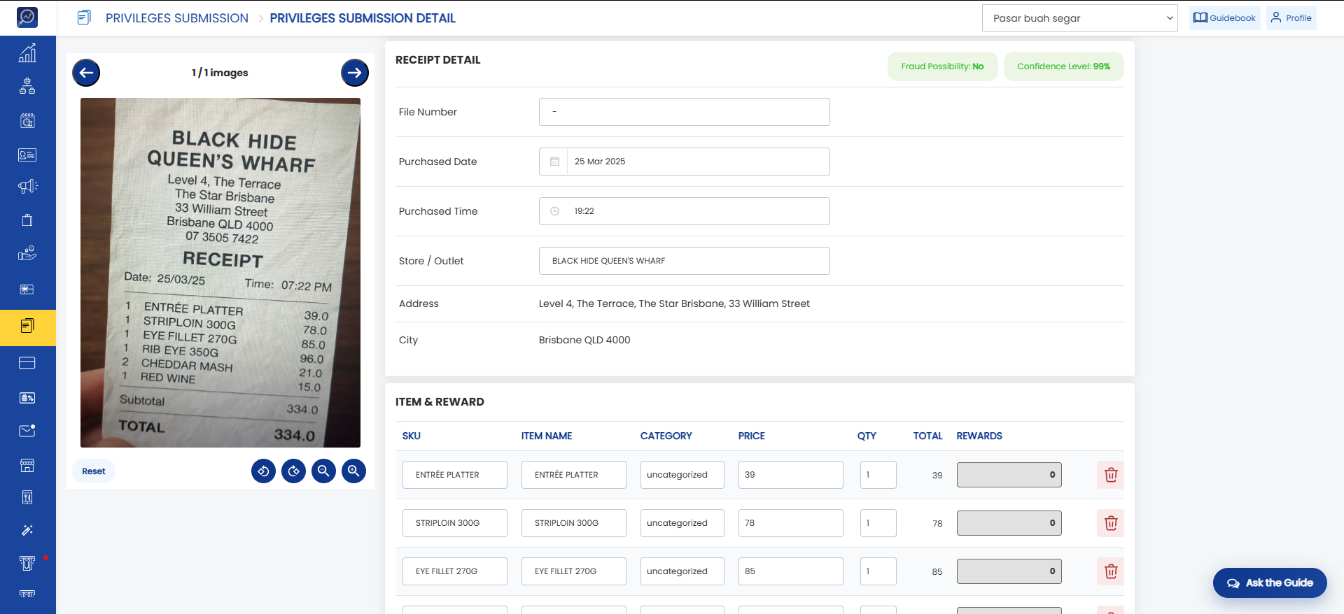Go to the previous receipt image
This screenshot has height=614, width=1344.
click(86, 73)
